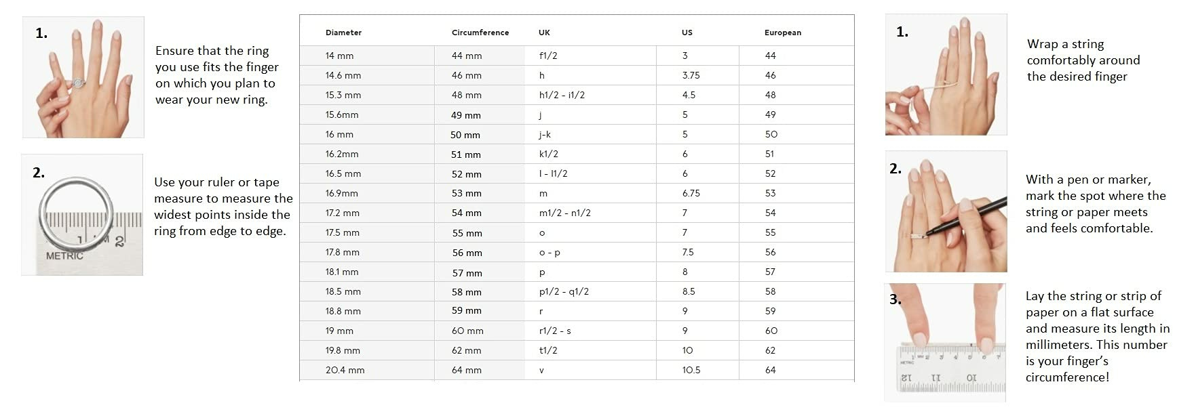Click the UK column header
Image resolution: width=1194 pixels, height=418 pixels.
pos(544,33)
